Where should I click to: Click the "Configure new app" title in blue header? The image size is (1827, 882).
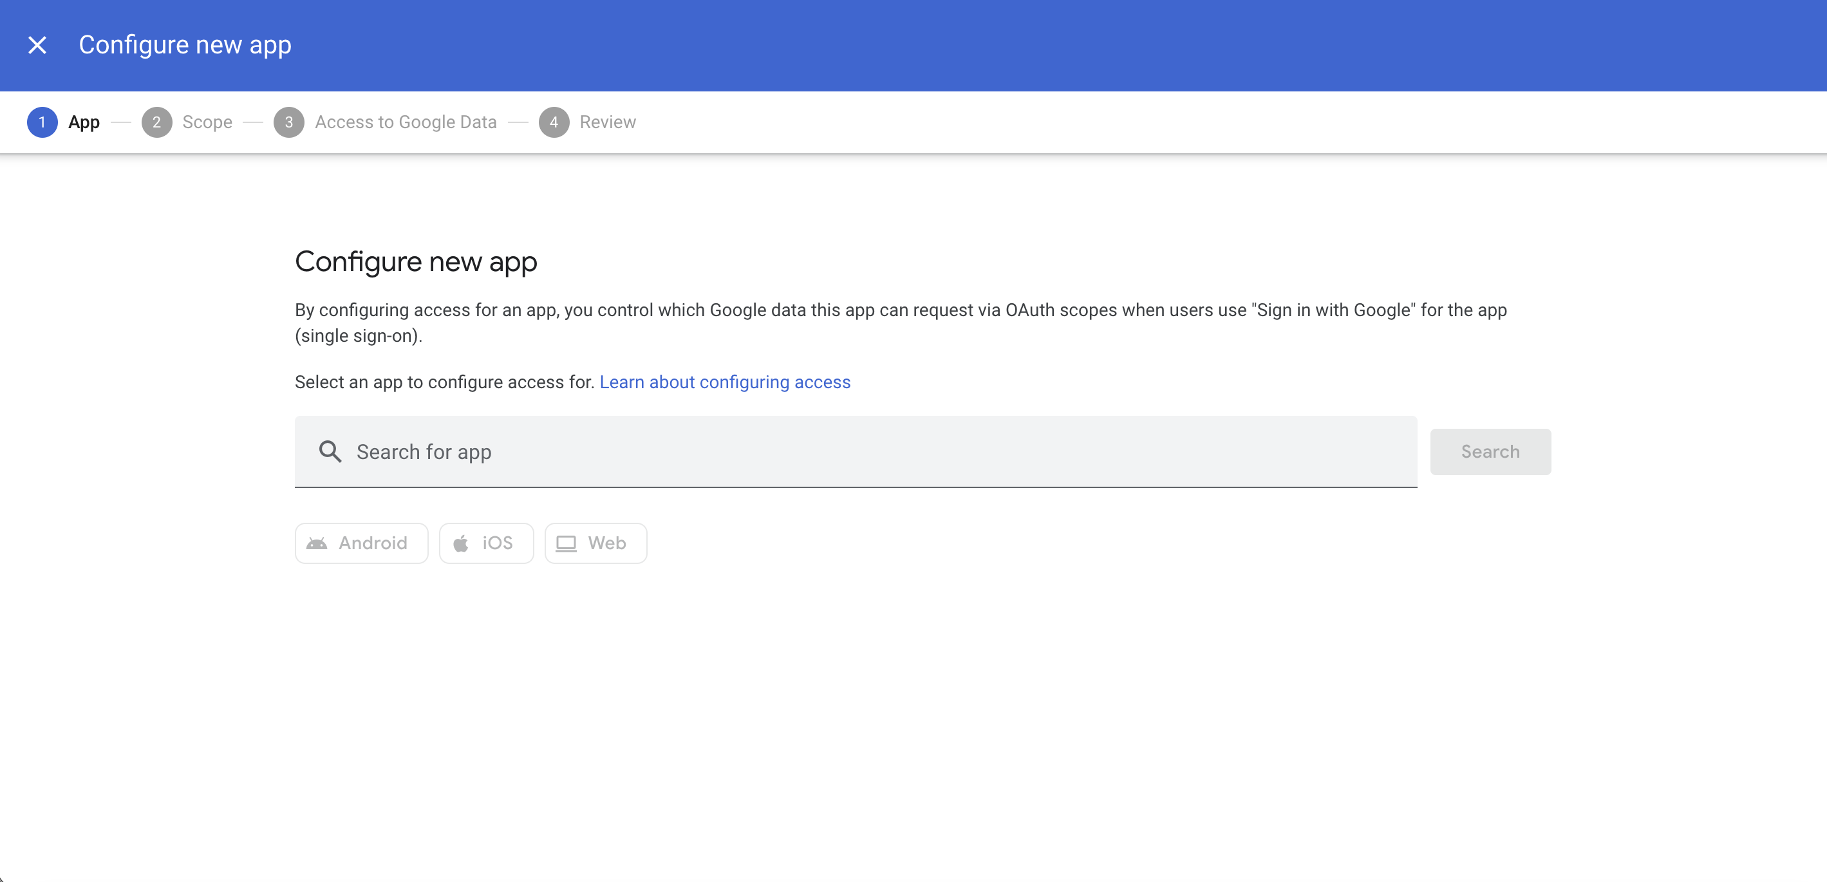(x=185, y=45)
